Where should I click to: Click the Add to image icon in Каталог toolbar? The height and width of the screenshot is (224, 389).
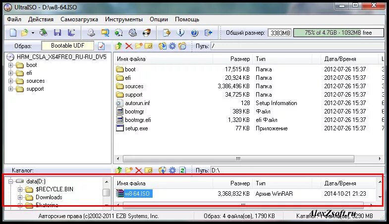tap(163, 170)
